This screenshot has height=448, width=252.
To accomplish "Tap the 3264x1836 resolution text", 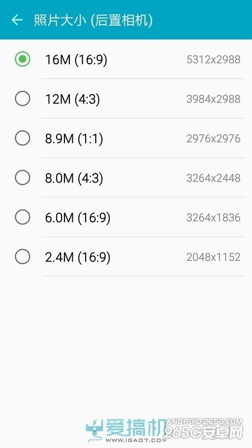I will point(213,217).
